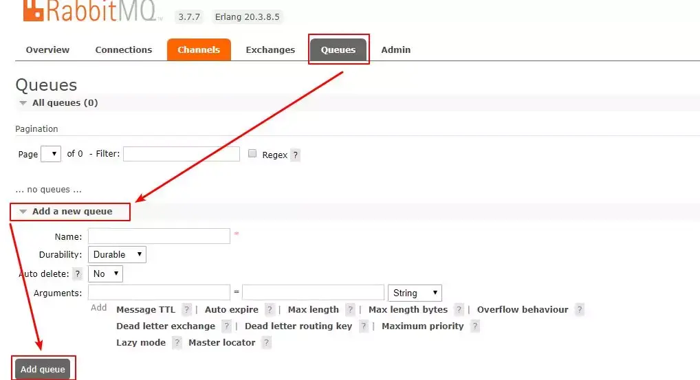
Task: Focus the Arguments value input field
Action: tap(313, 293)
